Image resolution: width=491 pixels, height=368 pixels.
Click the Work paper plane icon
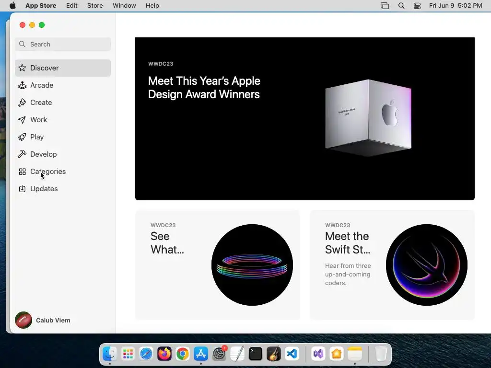(x=22, y=119)
